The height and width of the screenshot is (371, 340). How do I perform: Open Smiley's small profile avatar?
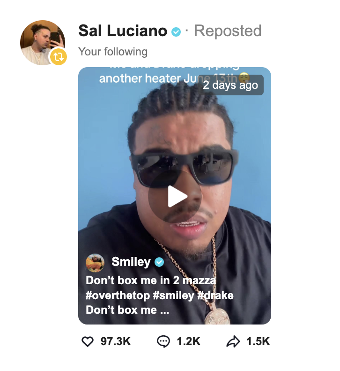tap(95, 263)
